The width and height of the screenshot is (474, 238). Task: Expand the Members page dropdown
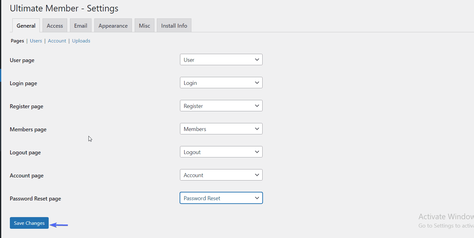click(x=221, y=129)
